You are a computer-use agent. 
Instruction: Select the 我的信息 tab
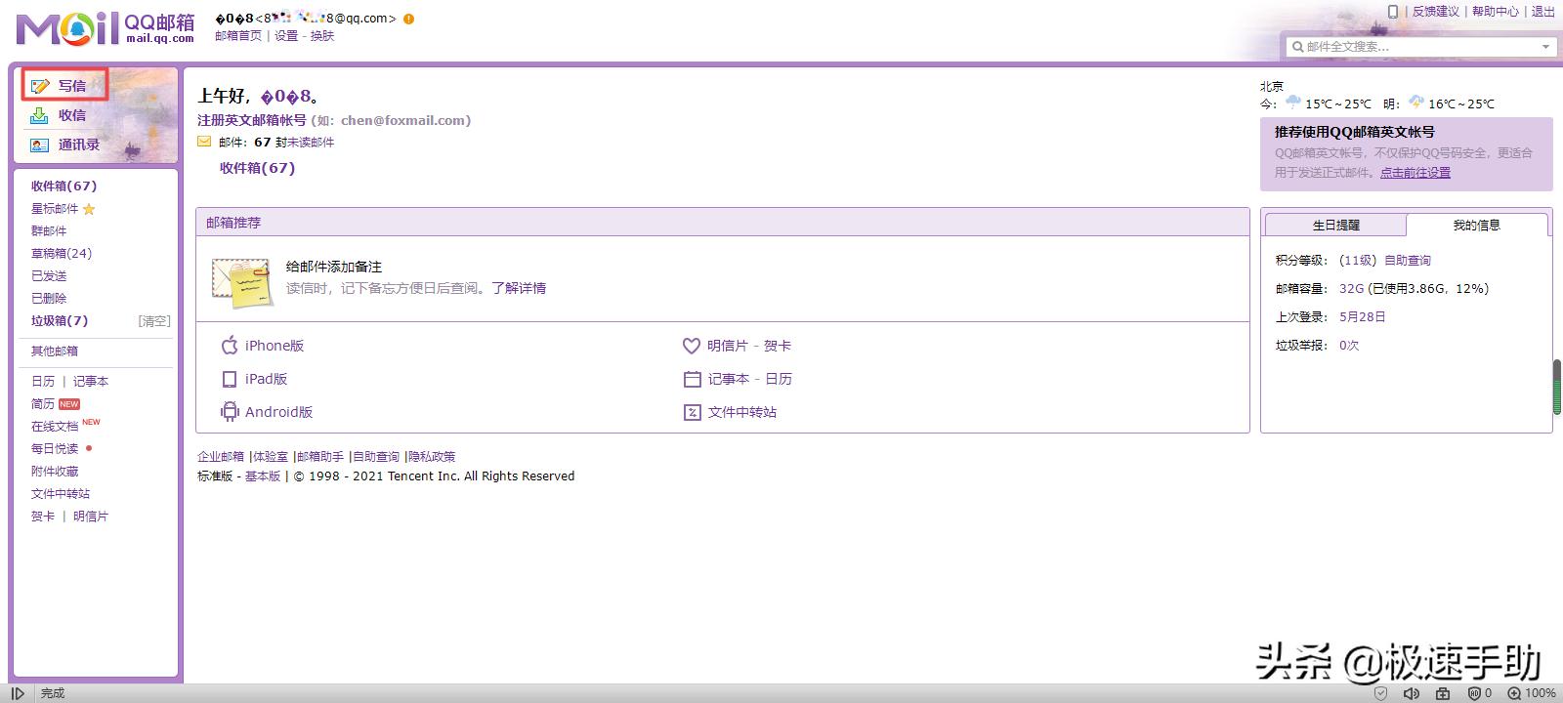coord(1476,225)
